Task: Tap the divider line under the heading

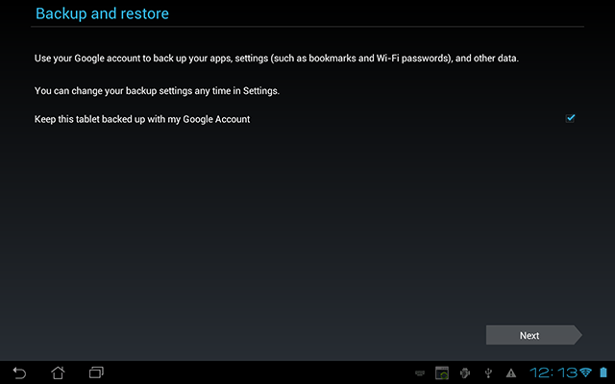Action: click(x=307, y=27)
